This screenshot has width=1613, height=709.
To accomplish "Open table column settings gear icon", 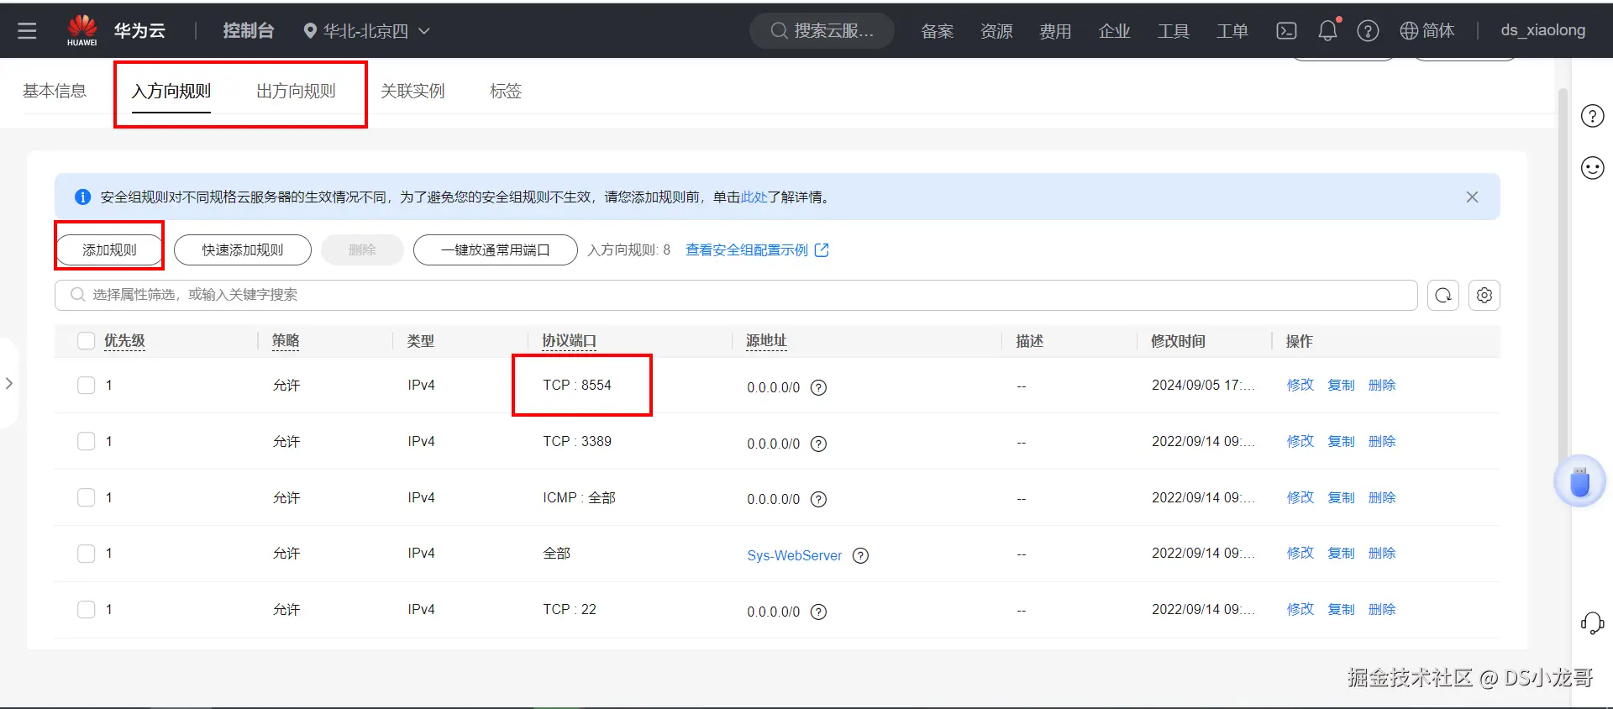I will [1484, 295].
